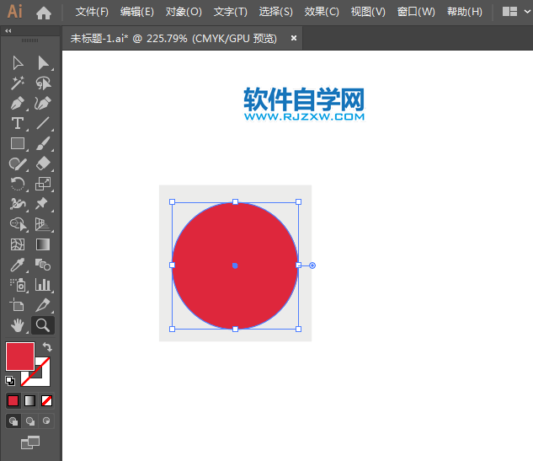Activate the Hand tool
533x461 pixels.
[x=18, y=325]
